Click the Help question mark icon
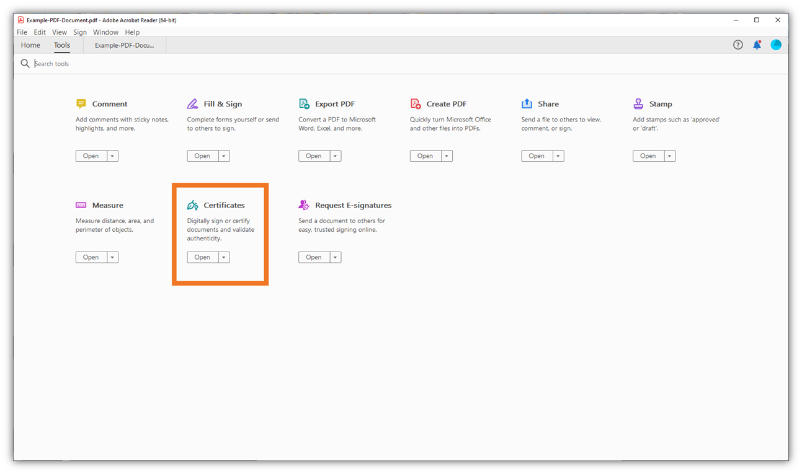The width and height of the screenshot is (802, 474). pos(737,45)
